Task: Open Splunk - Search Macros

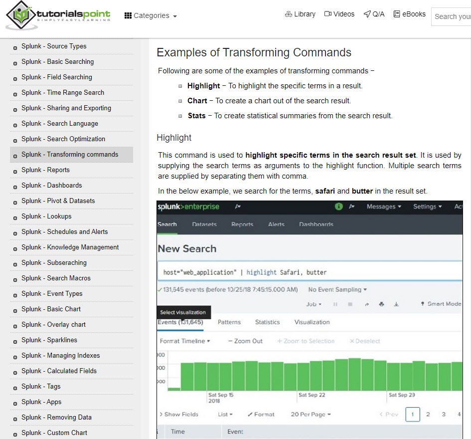Action: (56, 278)
